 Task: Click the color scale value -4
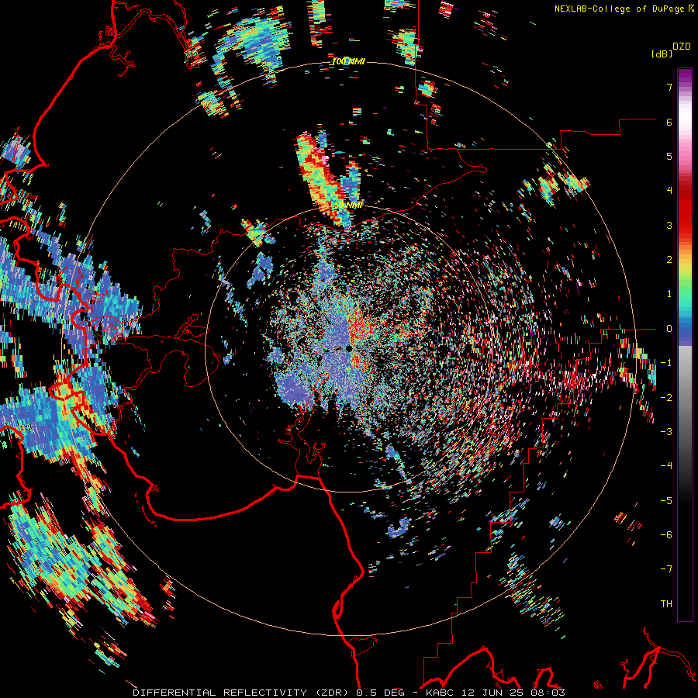click(666, 466)
